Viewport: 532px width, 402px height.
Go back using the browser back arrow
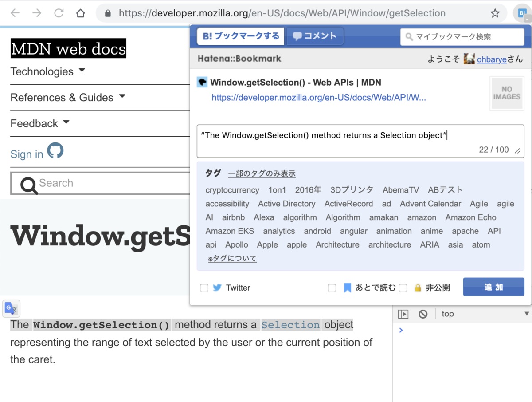tap(15, 13)
